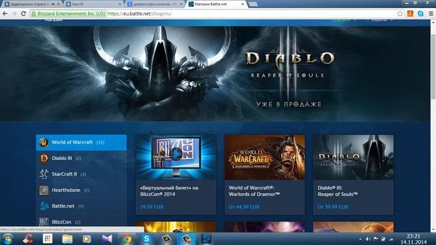The height and width of the screenshot is (245, 436).
Task: Switch to the second browser tab
Action: 94,4
